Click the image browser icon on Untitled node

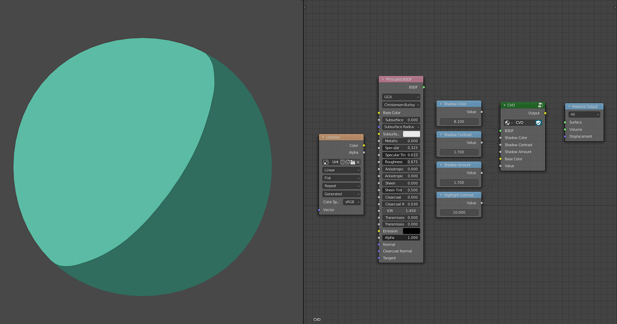click(325, 162)
